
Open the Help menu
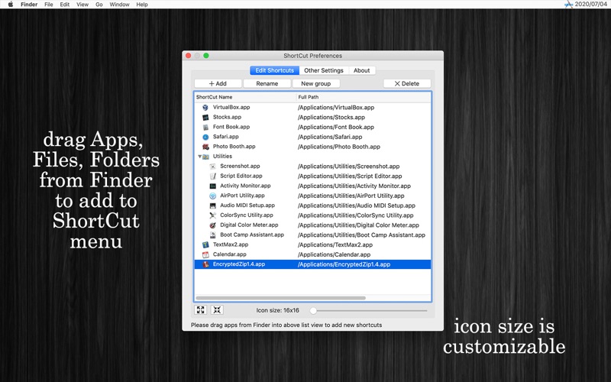coord(142,5)
